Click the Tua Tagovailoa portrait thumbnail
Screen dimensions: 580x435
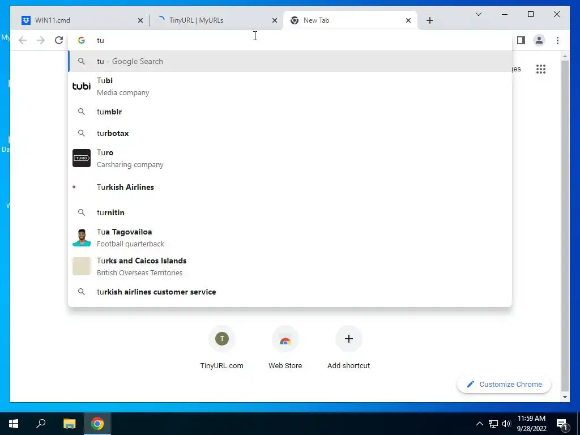(82, 237)
